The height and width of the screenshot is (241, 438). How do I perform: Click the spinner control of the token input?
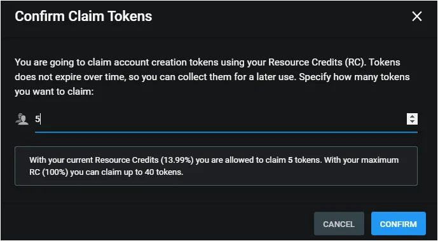[412, 119]
